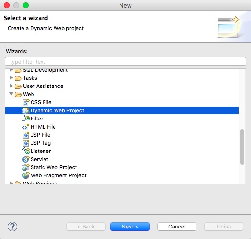The width and height of the screenshot is (251, 239).
Task: Expand the SQL Development category
Action: 11,70
